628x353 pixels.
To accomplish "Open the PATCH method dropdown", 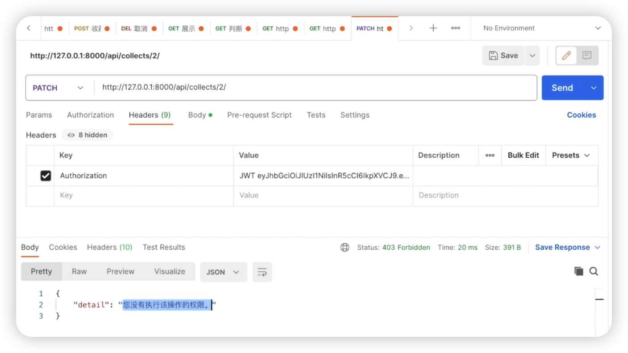I will 58,88.
